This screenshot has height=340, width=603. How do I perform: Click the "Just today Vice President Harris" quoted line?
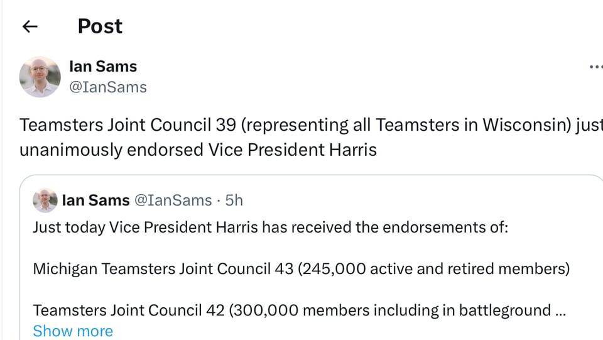coord(144,227)
